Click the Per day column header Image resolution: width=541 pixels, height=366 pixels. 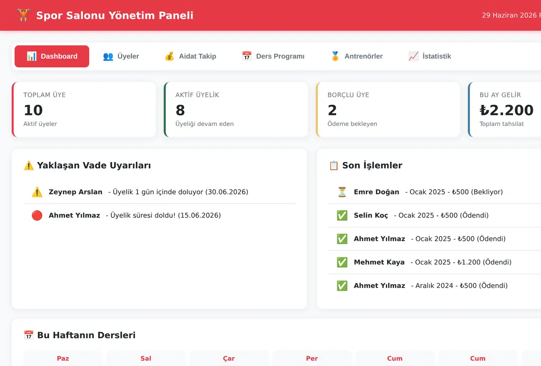(x=312, y=359)
